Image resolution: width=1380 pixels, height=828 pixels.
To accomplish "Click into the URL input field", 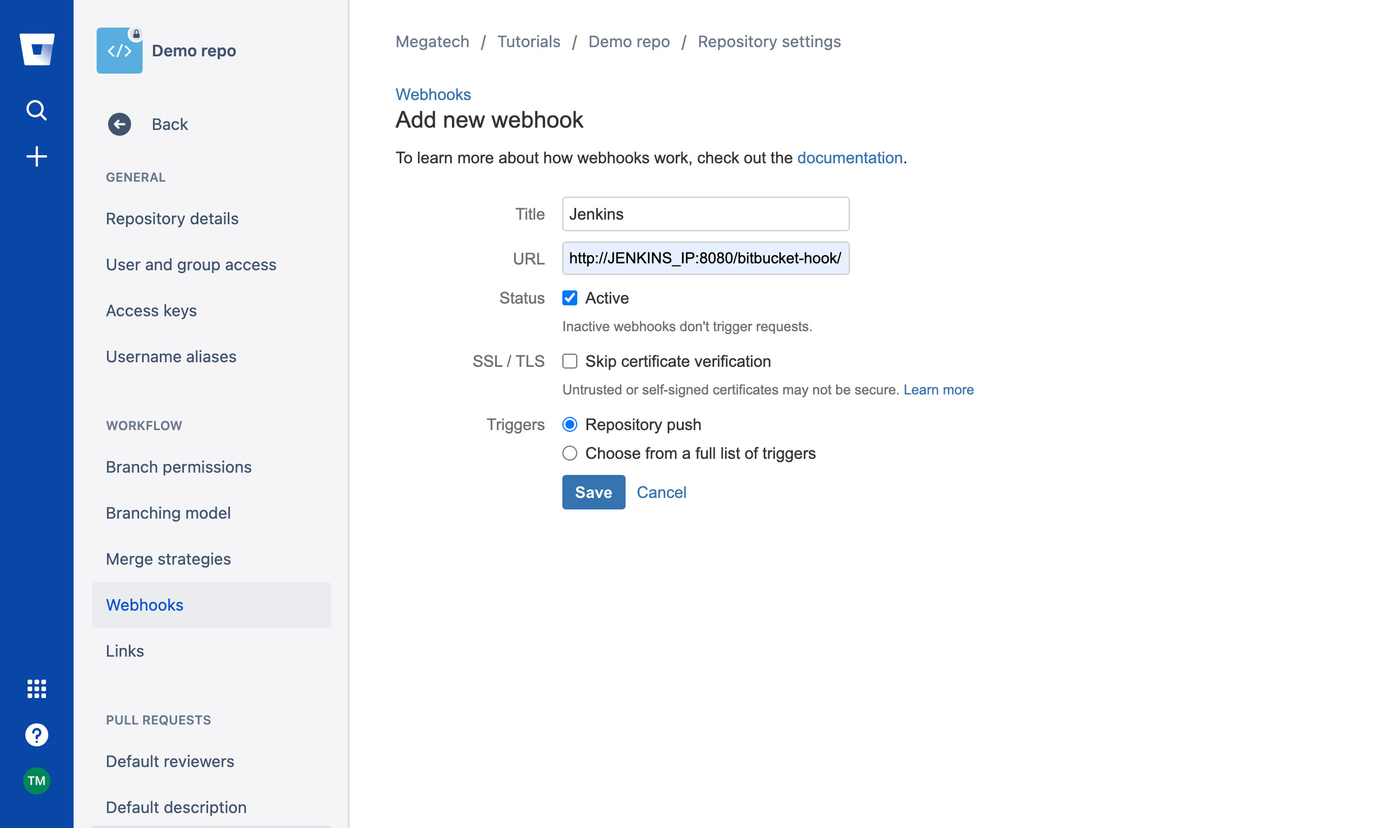I will (706, 258).
